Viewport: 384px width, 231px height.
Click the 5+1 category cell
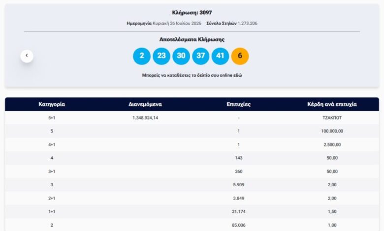click(52, 118)
